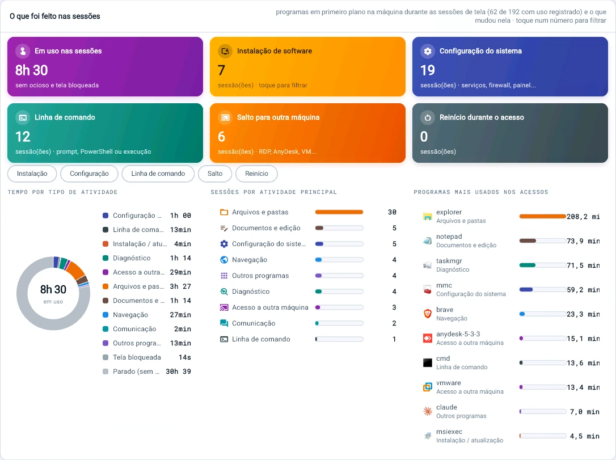Apply the Reinício filter chip

256,174
